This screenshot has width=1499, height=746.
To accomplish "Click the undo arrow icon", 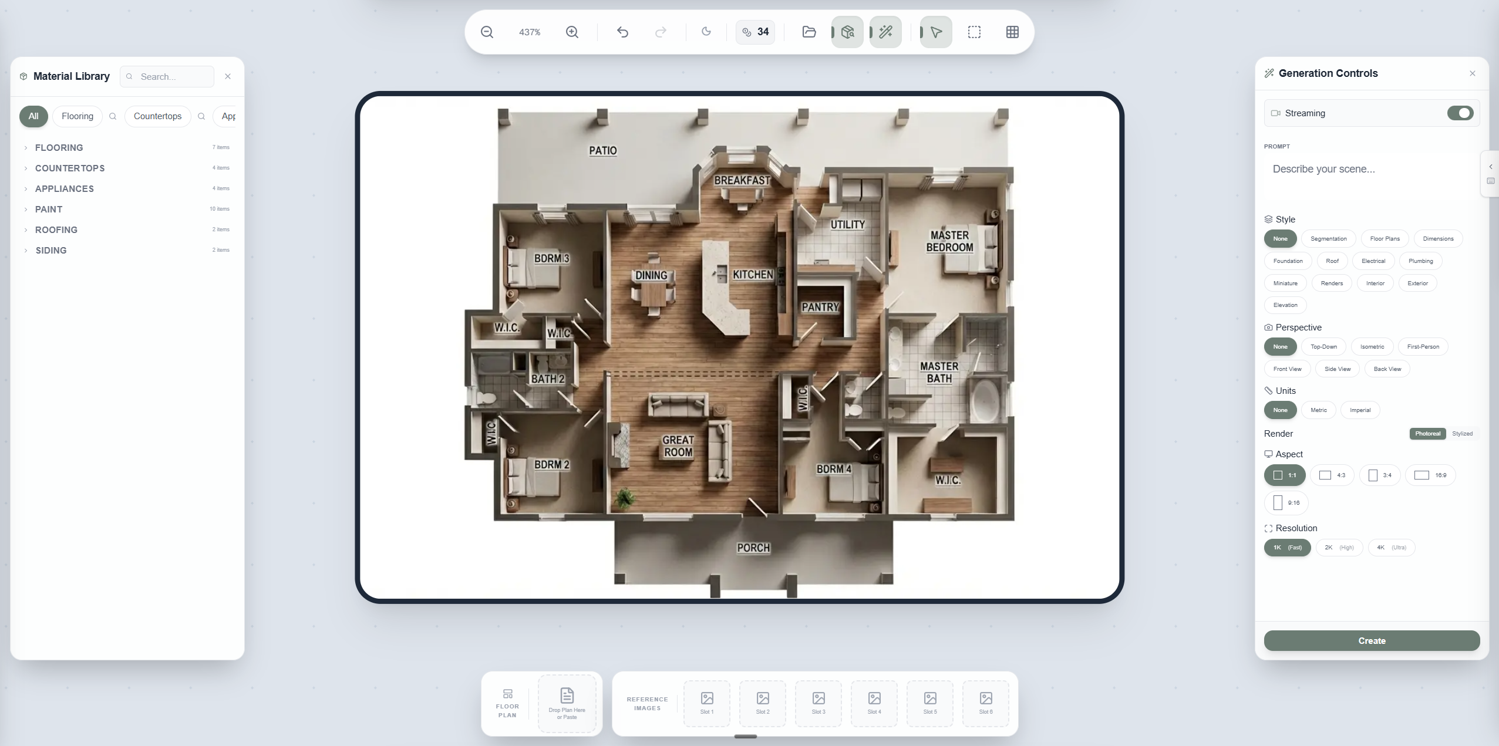I will pos(622,32).
